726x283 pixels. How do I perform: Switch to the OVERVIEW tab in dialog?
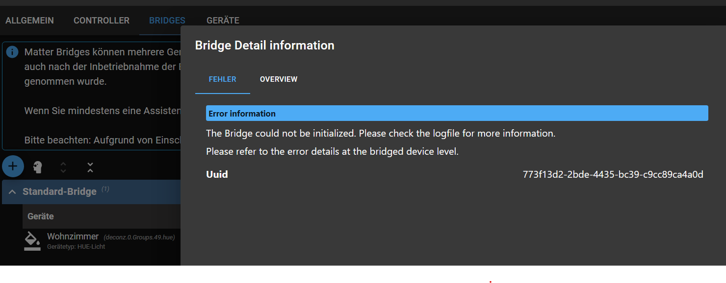click(x=279, y=79)
